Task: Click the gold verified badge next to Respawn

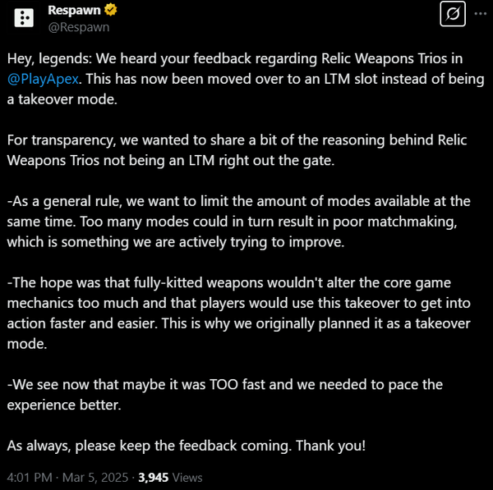Action: (x=110, y=10)
